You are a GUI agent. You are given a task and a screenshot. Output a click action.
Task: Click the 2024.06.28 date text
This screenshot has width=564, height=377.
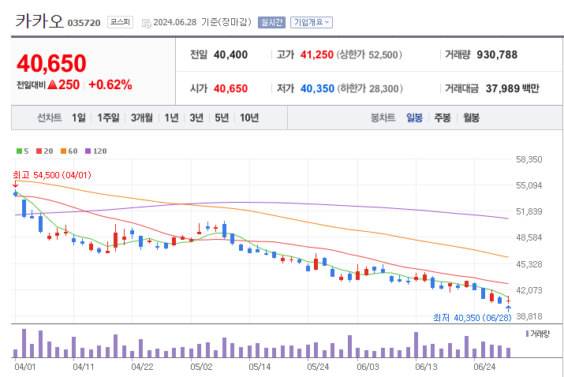175,22
